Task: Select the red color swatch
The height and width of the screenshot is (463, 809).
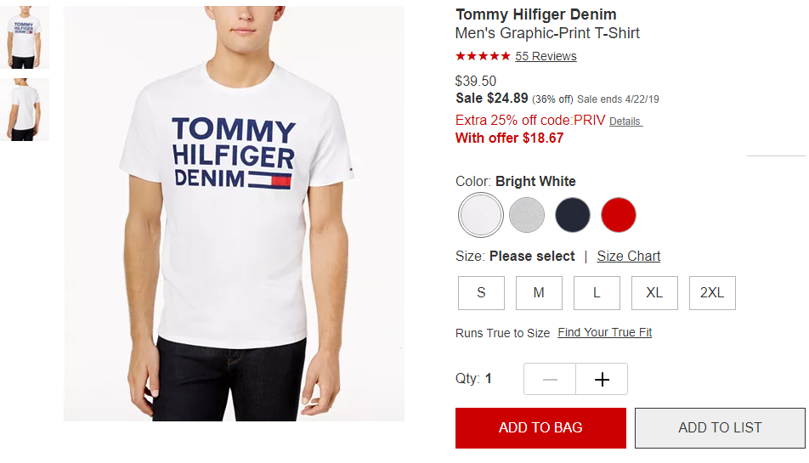Action: [618, 215]
